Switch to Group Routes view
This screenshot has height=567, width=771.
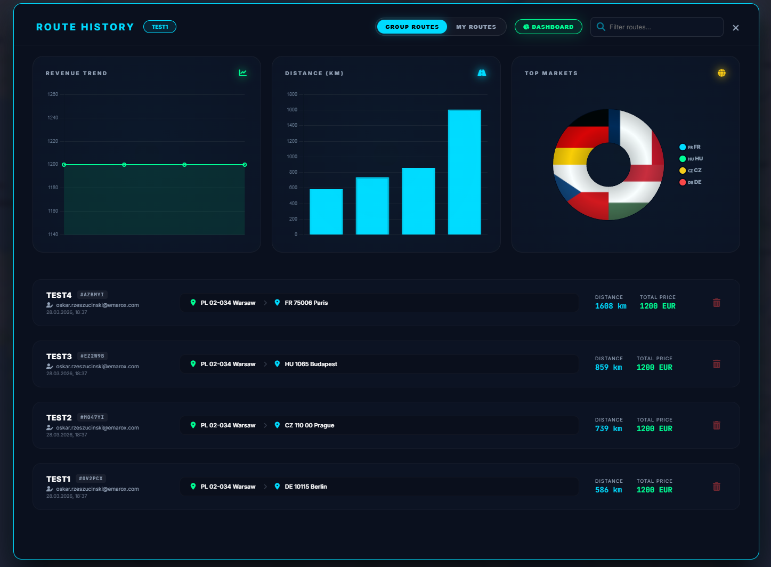(x=412, y=27)
